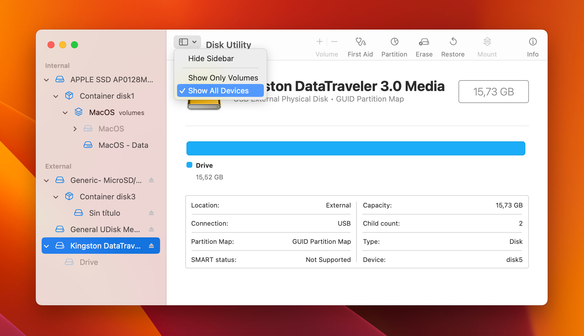Select Show Only Volumes option
Viewport: 584px width, 336px height.
[x=223, y=78]
